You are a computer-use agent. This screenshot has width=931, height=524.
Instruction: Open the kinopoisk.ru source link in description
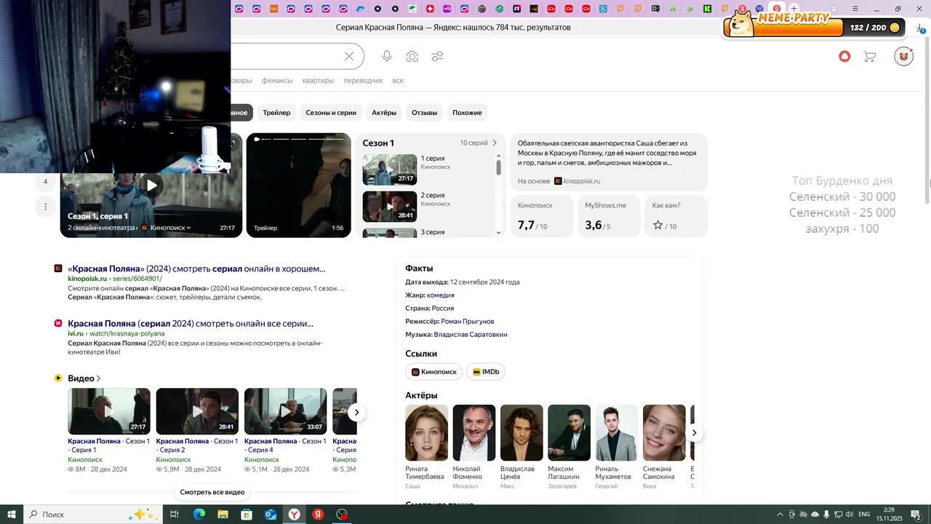tap(578, 181)
